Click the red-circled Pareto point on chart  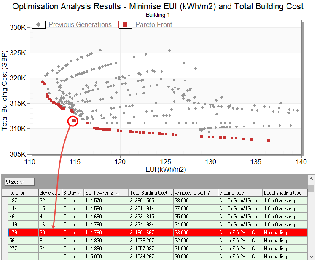pos(74,121)
